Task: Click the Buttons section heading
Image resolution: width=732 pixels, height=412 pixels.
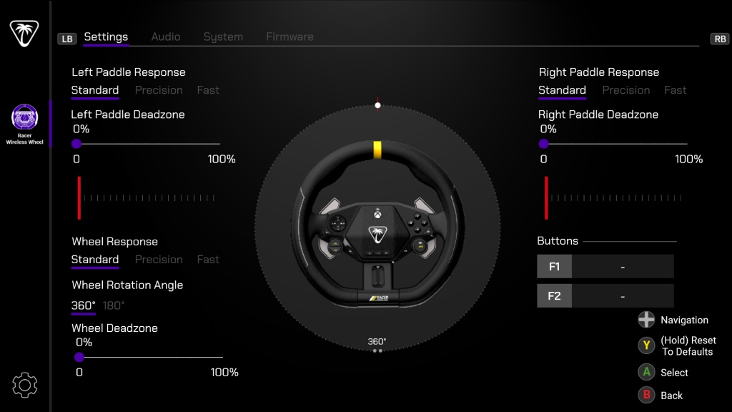Action: point(558,241)
